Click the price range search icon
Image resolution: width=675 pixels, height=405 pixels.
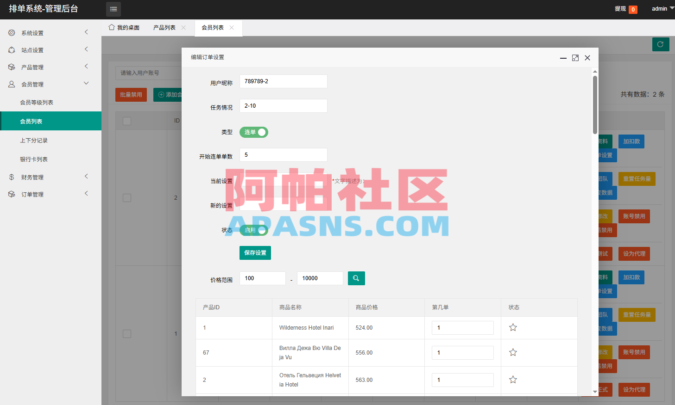356,278
